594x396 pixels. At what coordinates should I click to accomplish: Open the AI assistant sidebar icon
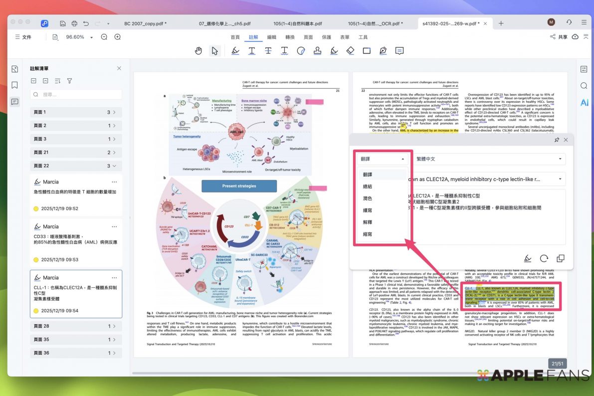tap(584, 102)
